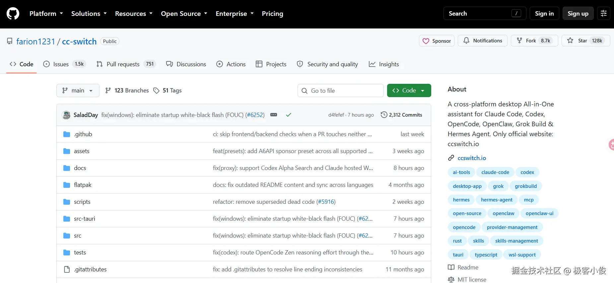Expand the Enterprise menu
614x283 pixels.
(235, 14)
